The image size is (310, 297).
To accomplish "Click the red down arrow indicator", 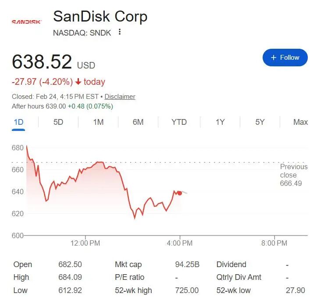I will click(78, 82).
